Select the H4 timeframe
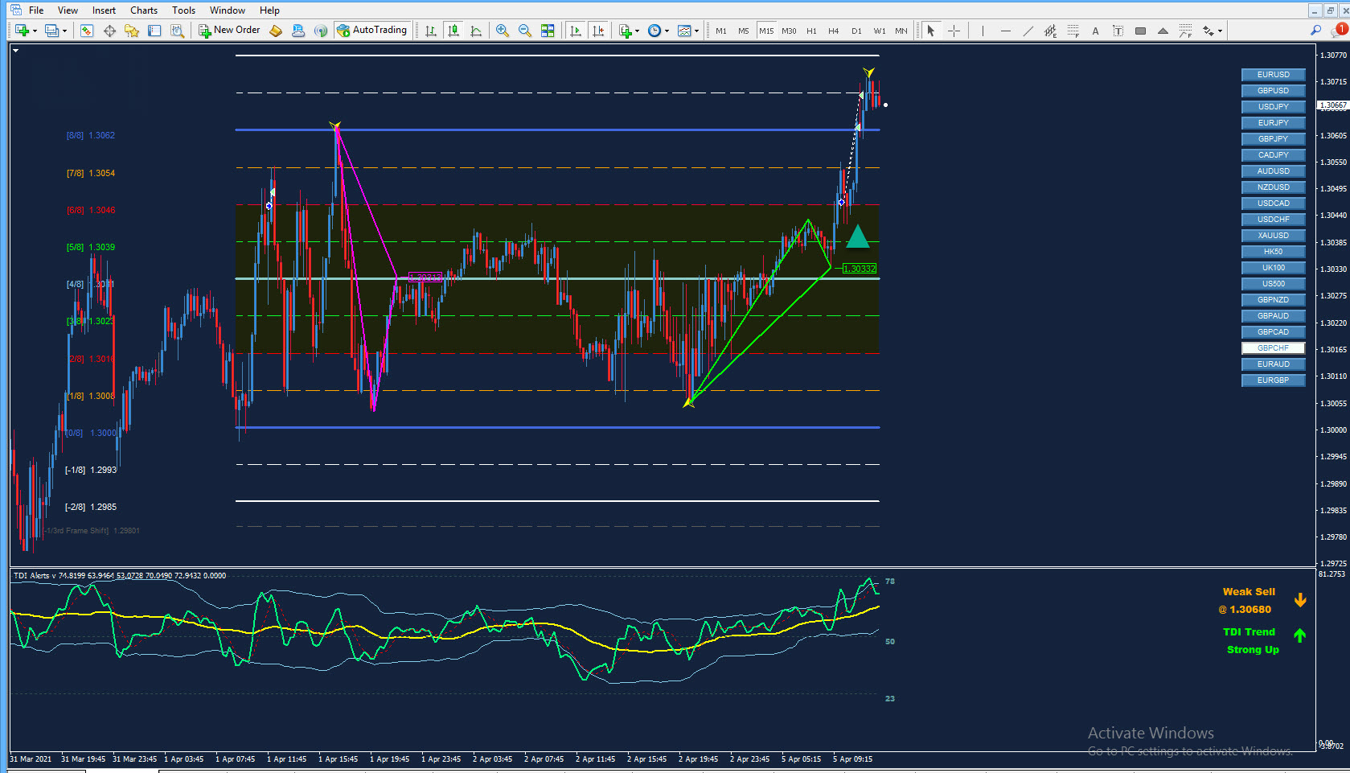This screenshot has height=773, width=1350. (x=834, y=31)
